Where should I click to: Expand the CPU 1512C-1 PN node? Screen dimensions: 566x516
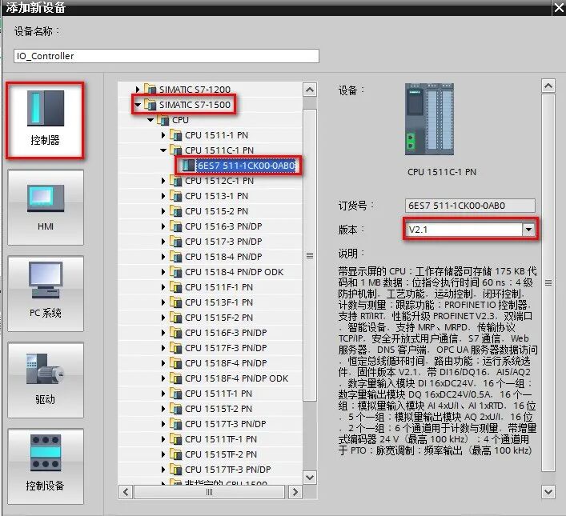(x=163, y=181)
